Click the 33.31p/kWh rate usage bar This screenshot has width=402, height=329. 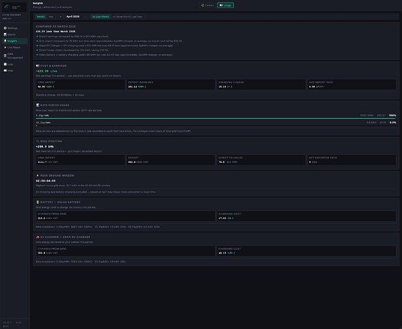pyautogui.click(x=216, y=125)
